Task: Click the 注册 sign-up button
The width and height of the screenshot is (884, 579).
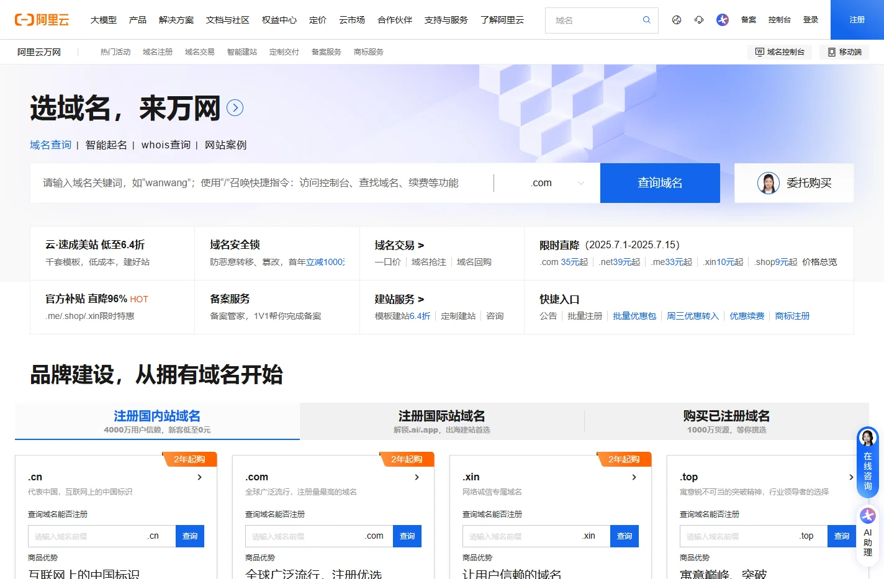Action: [857, 20]
